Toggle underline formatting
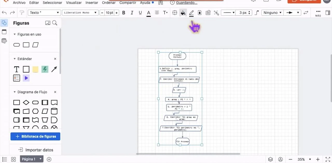The width and height of the screenshot is (332, 163). (x=140, y=13)
